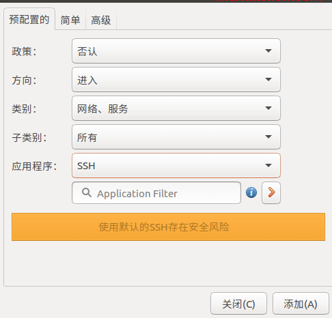332x318 pixels.
Task: Click the 子类别: label
Action: pyautogui.click(x=29, y=138)
